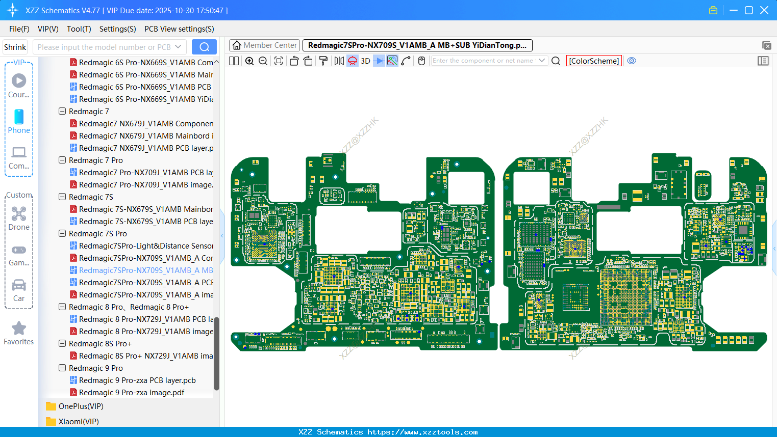Select the format painter brush icon
777x437 pixels.
(x=323, y=61)
